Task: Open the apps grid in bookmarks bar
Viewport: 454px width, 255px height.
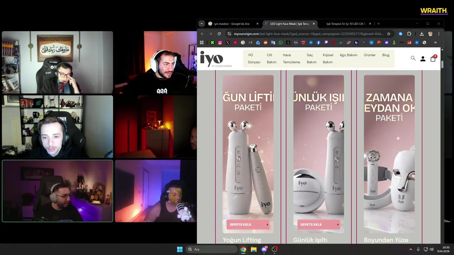Action: [x=202, y=42]
